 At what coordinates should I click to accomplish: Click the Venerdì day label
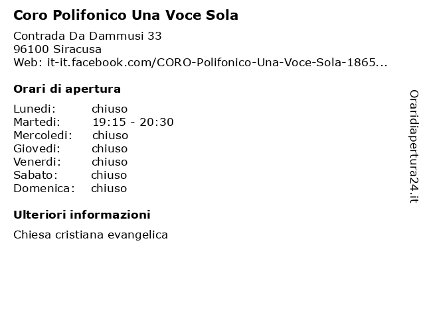click(x=37, y=162)
